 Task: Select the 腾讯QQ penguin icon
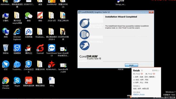(29, 49)
